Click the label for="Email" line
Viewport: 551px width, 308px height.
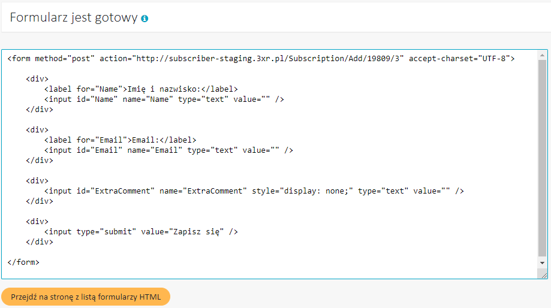[120, 140]
